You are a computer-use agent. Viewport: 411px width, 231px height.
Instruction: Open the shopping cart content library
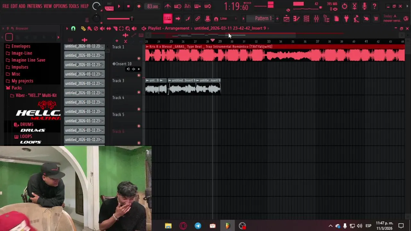point(376,19)
